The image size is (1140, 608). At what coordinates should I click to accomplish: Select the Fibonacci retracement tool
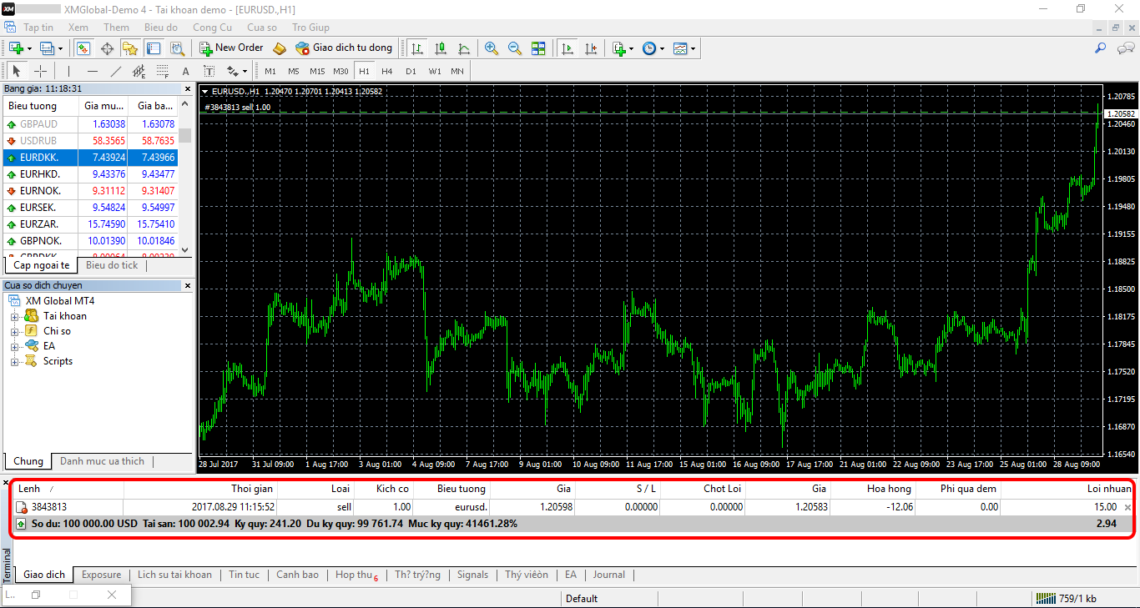pos(162,71)
